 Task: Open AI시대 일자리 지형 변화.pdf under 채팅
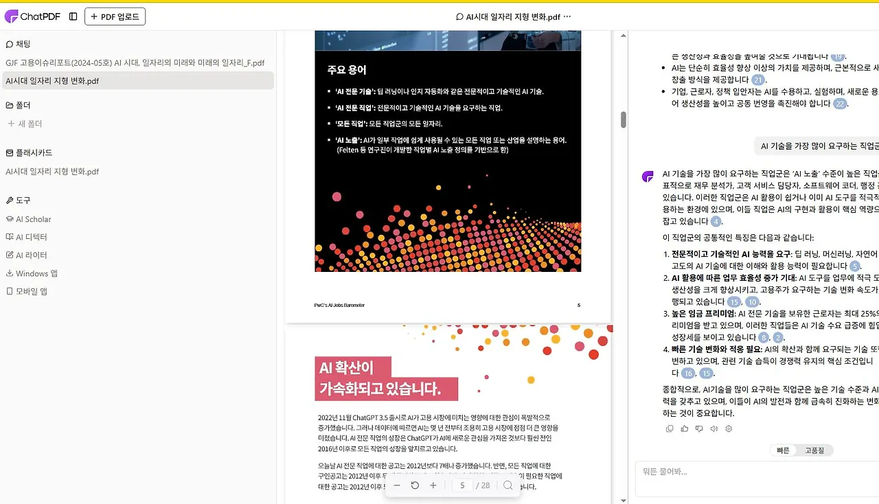[137, 80]
